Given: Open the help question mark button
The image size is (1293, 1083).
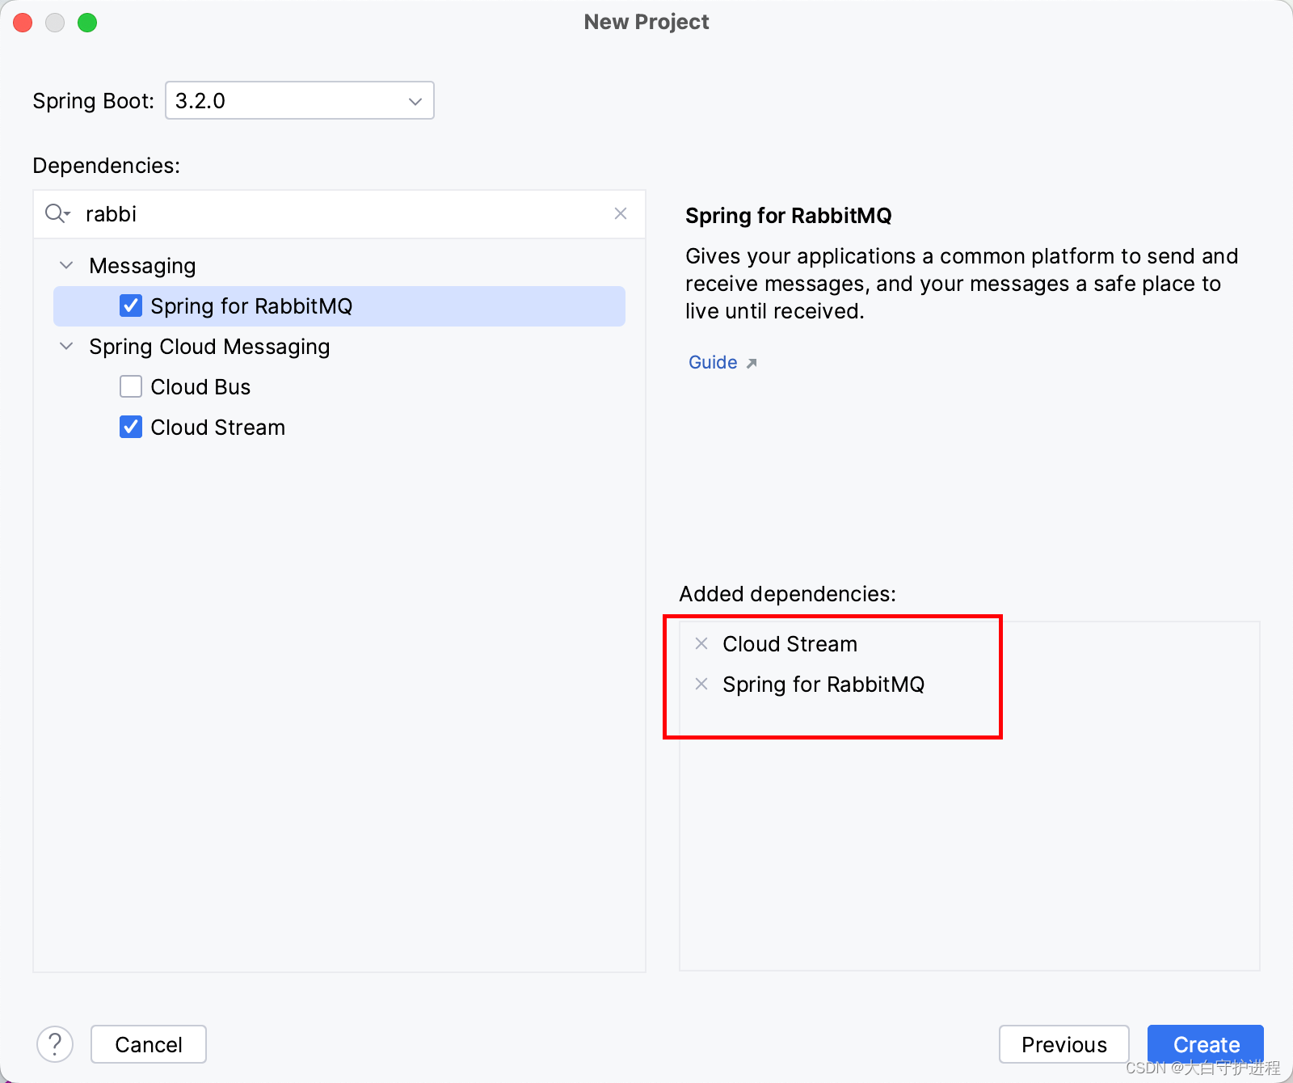Looking at the screenshot, I should coord(55,1044).
